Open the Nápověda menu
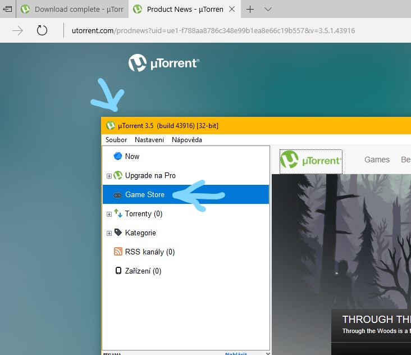This screenshot has width=411, height=355. (x=187, y=140)
